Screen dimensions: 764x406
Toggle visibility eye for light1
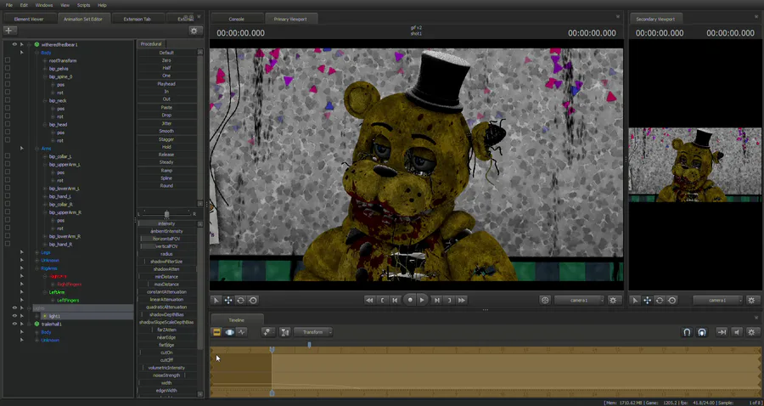14,316
